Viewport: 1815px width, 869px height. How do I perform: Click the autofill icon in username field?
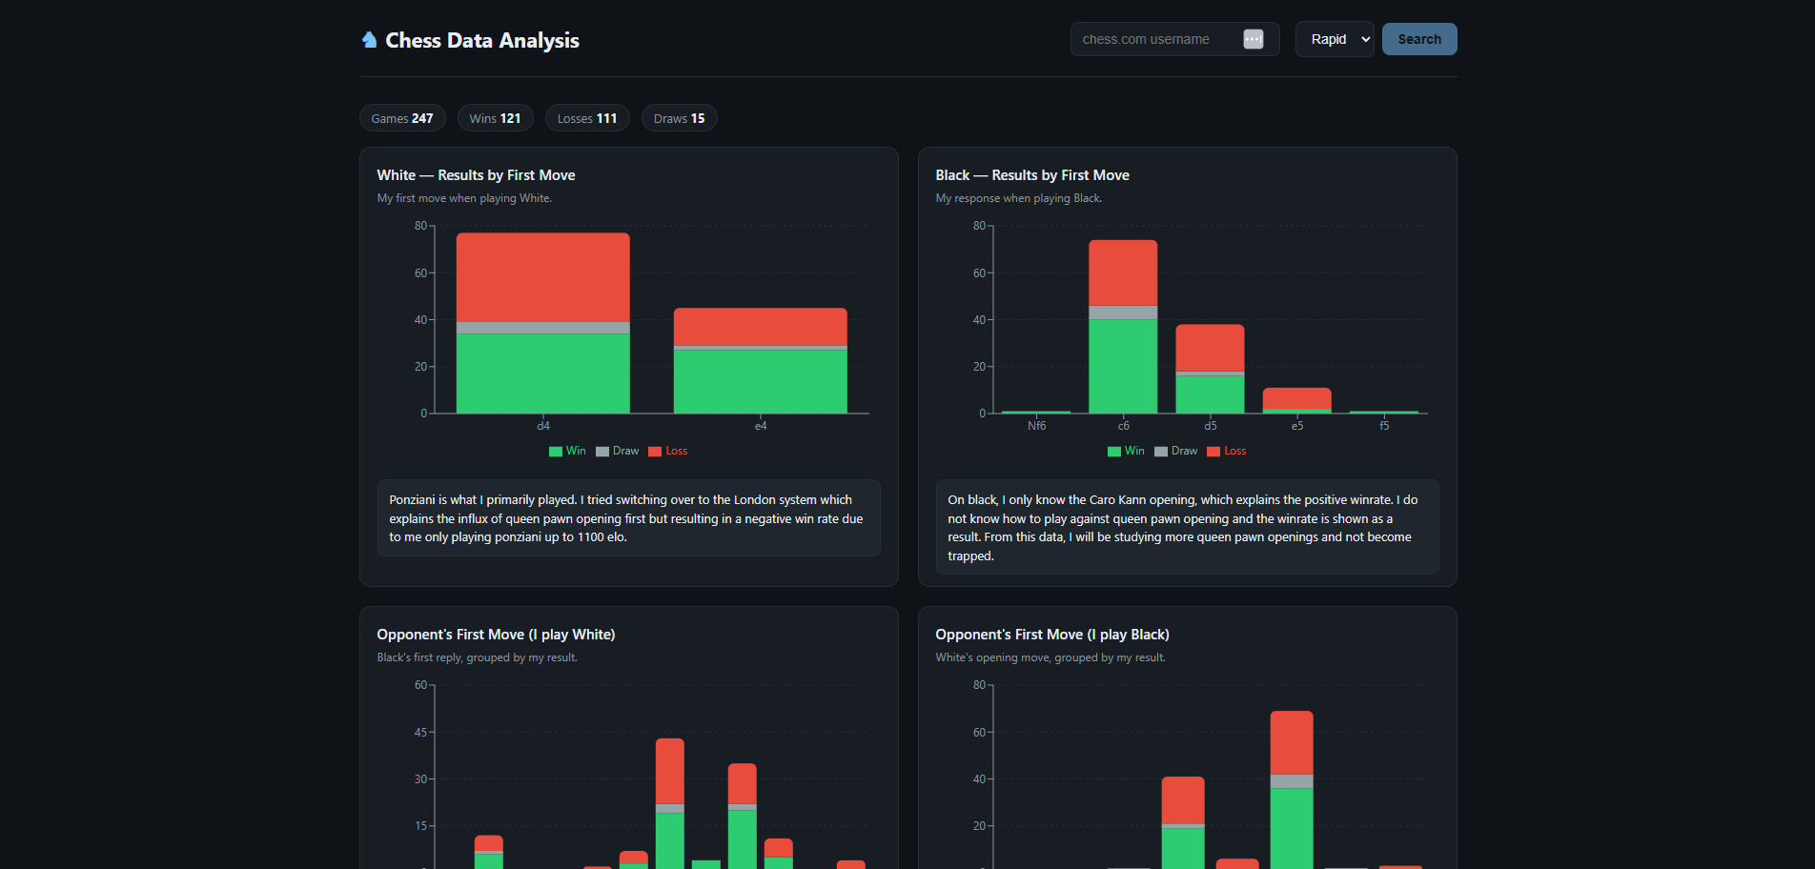click(1253, 39)
